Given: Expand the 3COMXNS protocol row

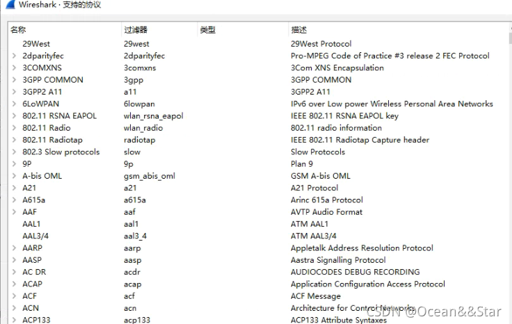Looking at the screenshot, I should coord(14,68).
